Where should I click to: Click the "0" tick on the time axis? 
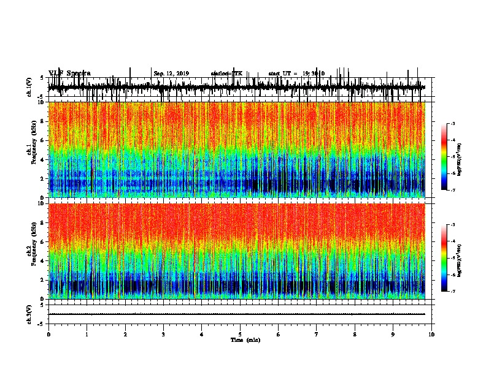point(48,335)
